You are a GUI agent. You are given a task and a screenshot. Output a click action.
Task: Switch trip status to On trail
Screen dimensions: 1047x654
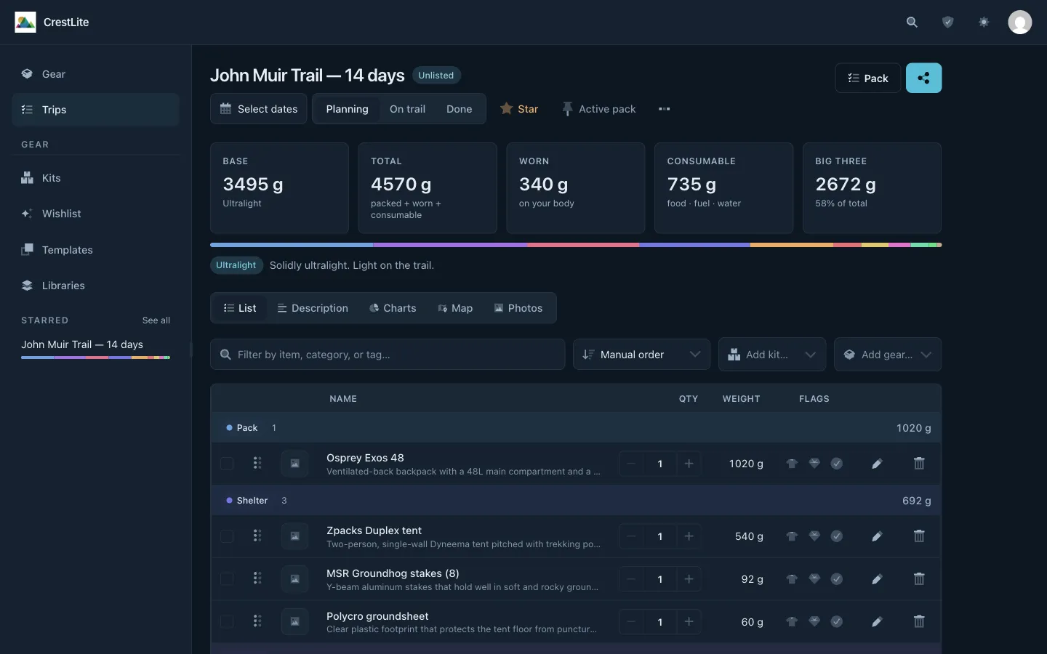tap(407, 109)
